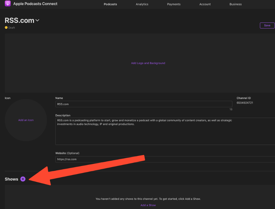Screen dimensions: 275x209
Task: Click the Save button
Action: [x=267, y=25]
